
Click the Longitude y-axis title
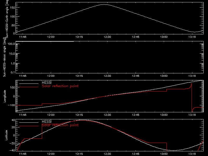click(x=5, y=96)
